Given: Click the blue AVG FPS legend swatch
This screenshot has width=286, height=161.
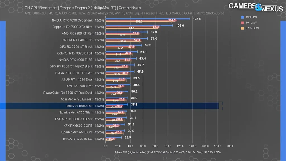Looking at the screenshot, I should tap(242, 17).
